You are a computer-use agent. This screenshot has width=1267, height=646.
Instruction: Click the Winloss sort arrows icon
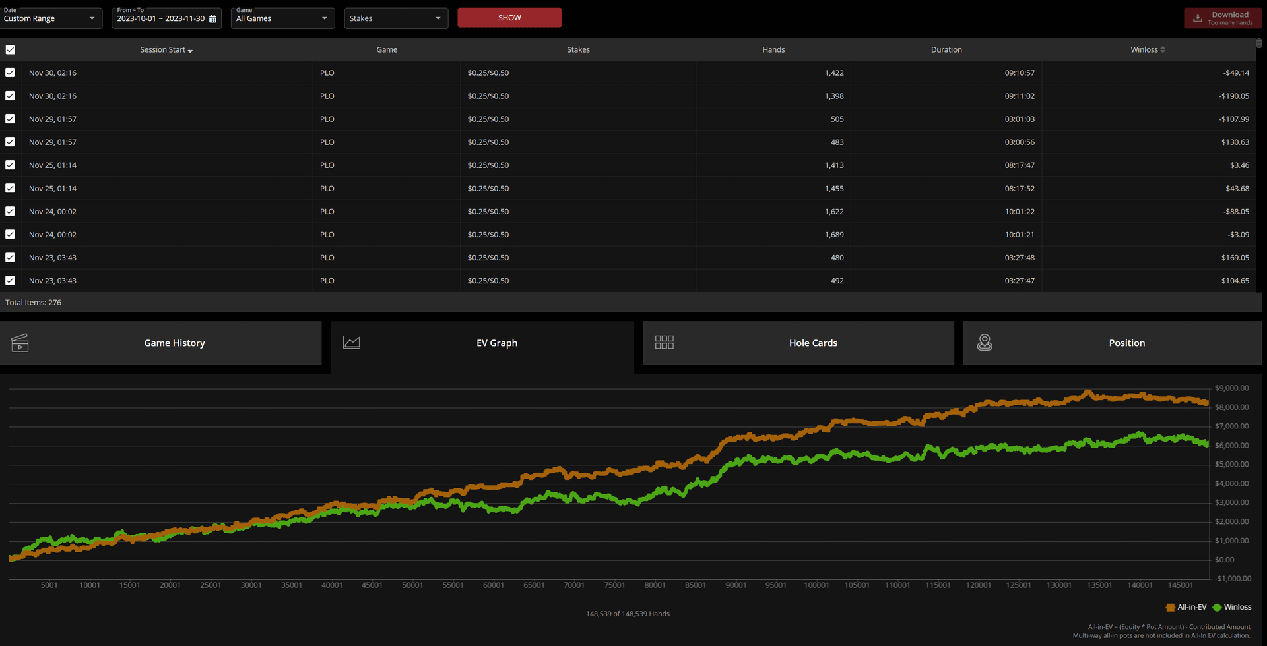(1163, 50)
